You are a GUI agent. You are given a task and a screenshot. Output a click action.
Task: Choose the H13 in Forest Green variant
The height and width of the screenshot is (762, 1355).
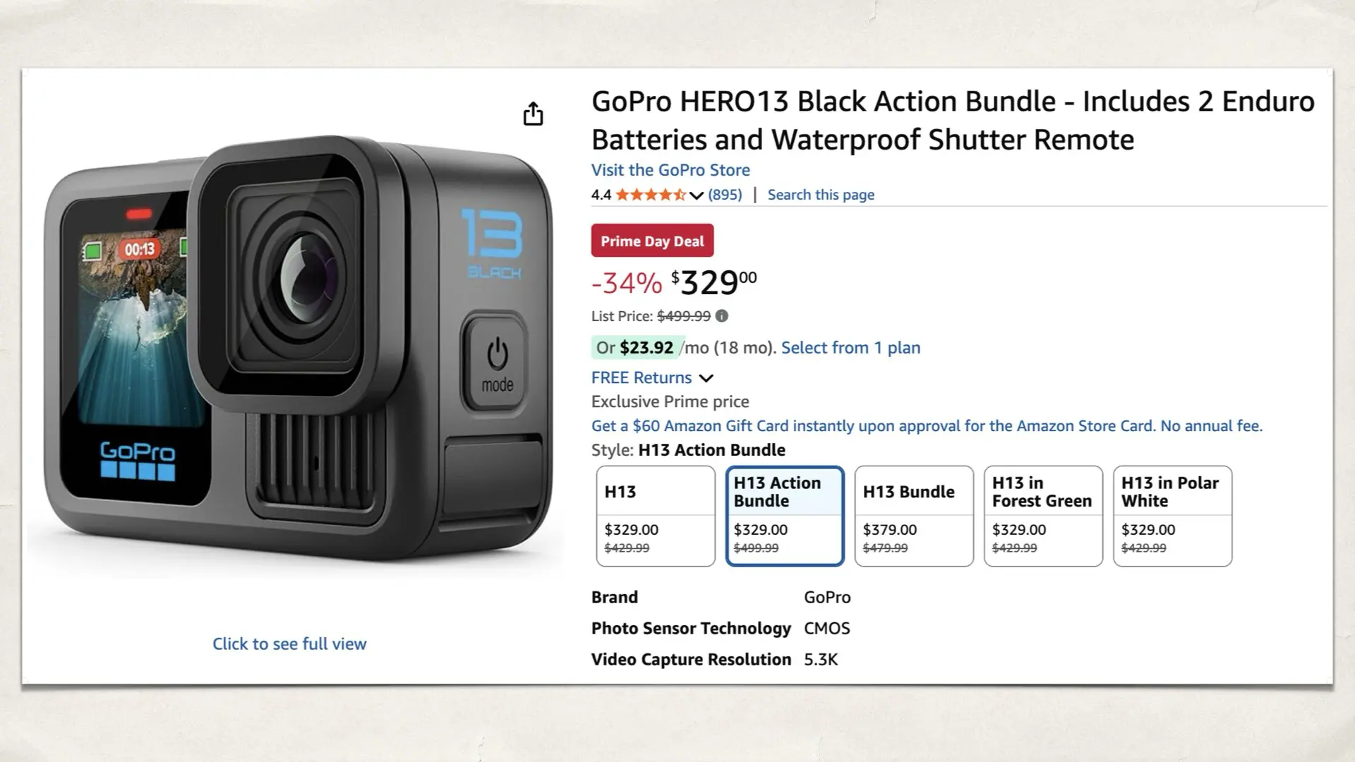[x=1042, y=516]
